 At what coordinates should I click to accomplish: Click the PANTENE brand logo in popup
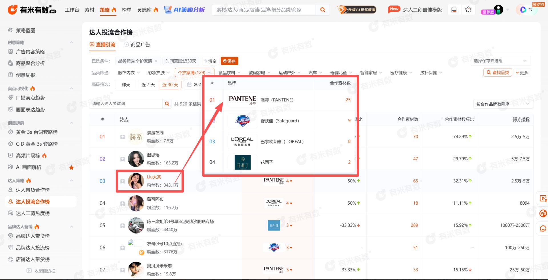click(243, 100)
